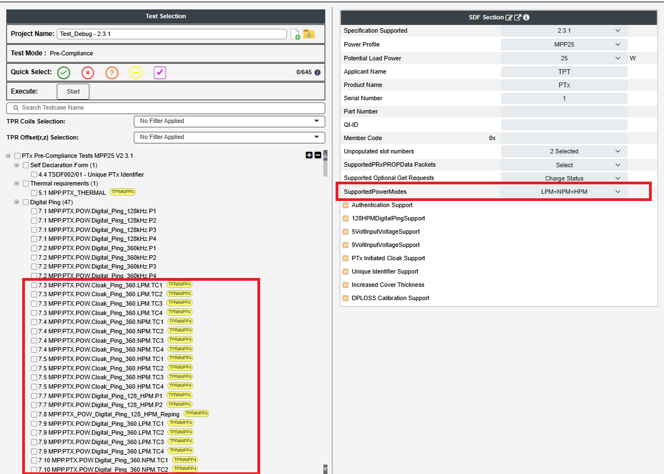This screenshot has height=474, width=664.
Task: Click magnifier icon in testcase search
Action: tap(16, 108)
